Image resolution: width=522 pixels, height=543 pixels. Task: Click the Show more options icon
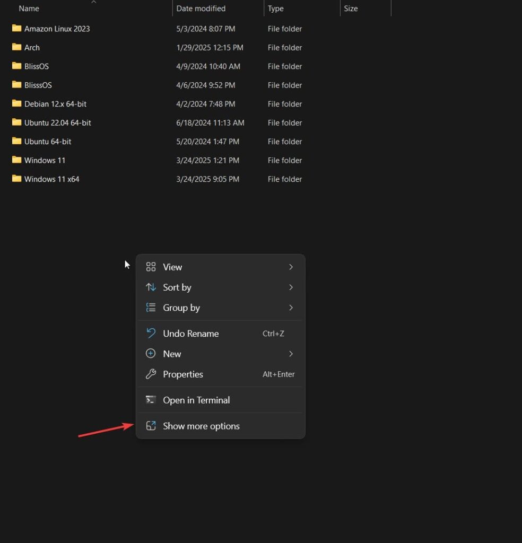pyautogui.click(x=151, y=426)
